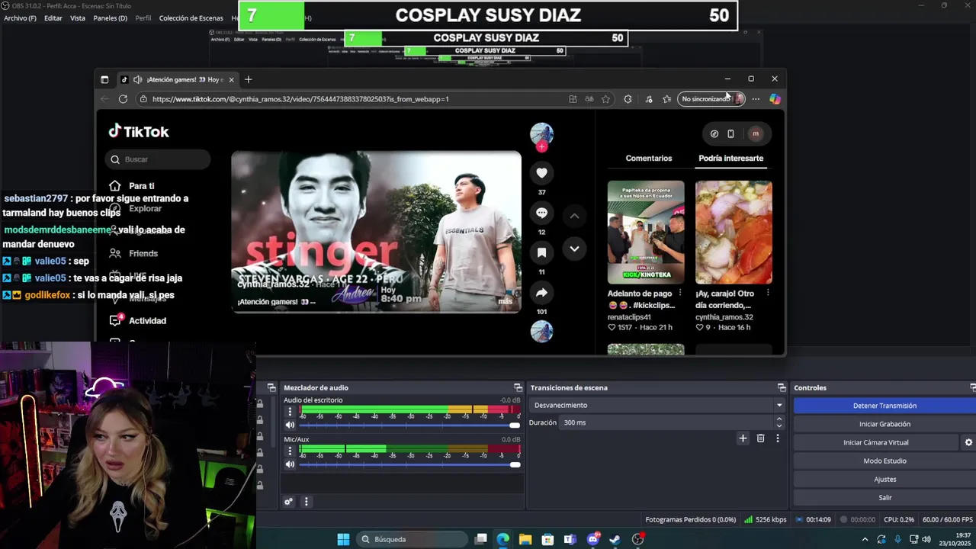Image resolution: width=976 pixels, height=549 pixels.
Task: Open Editar menu in OBS
Action: pos(53,18)
